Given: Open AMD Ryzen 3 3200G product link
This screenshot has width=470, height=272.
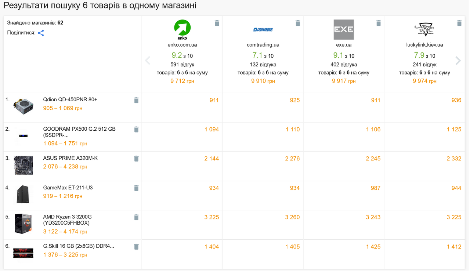Looking at the screenshot, I should (x=68, y=220).
